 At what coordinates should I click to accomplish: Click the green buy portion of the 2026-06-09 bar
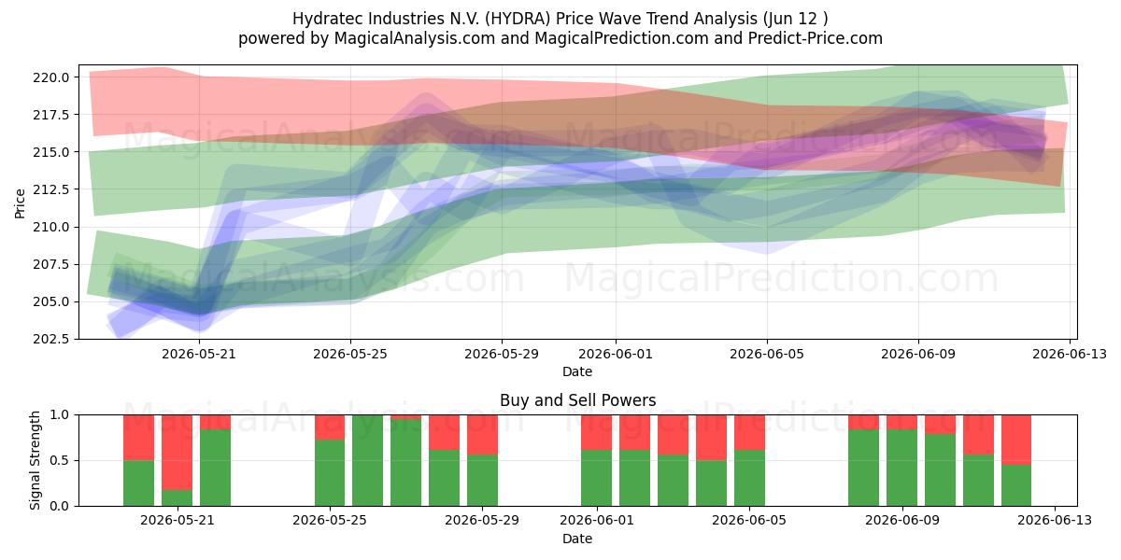pyautogui.click(x=901, y=468)
